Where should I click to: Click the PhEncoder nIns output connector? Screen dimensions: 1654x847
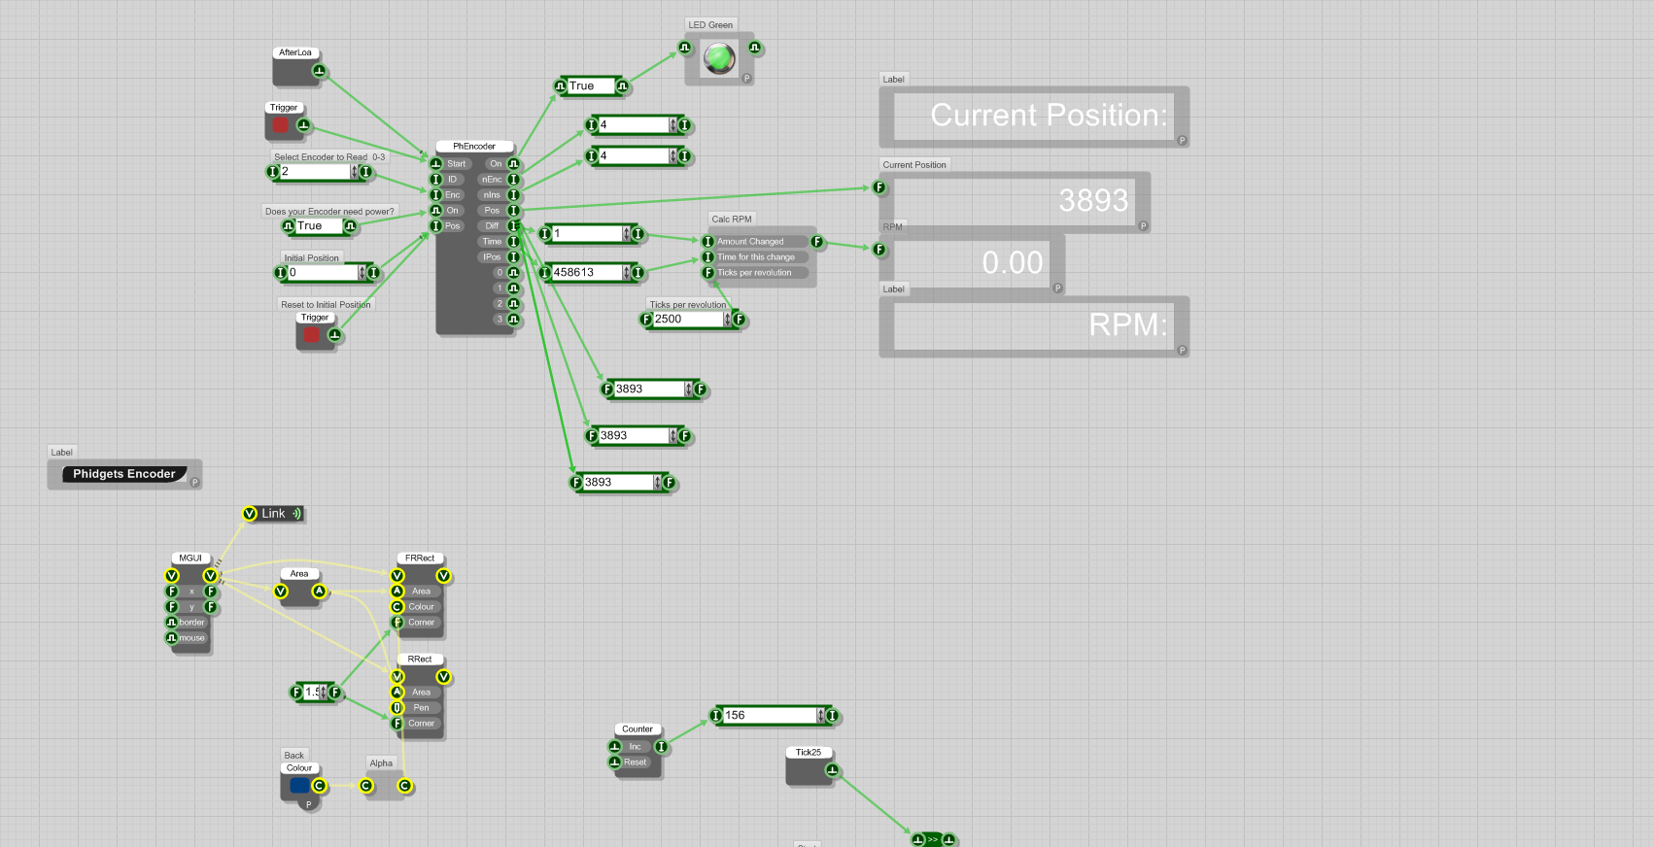tap(513, 195)
